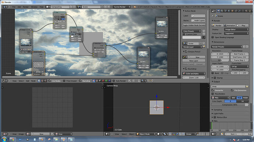This screenshot has height=142, width=254.
Task: Open the Render properties tab icon
Action: tap(219, 11)
